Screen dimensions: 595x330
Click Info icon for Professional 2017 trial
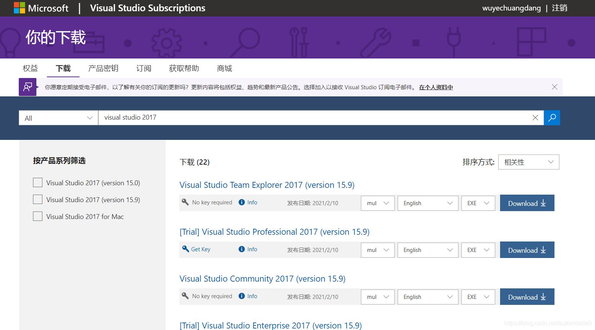[x=242, y=249]
